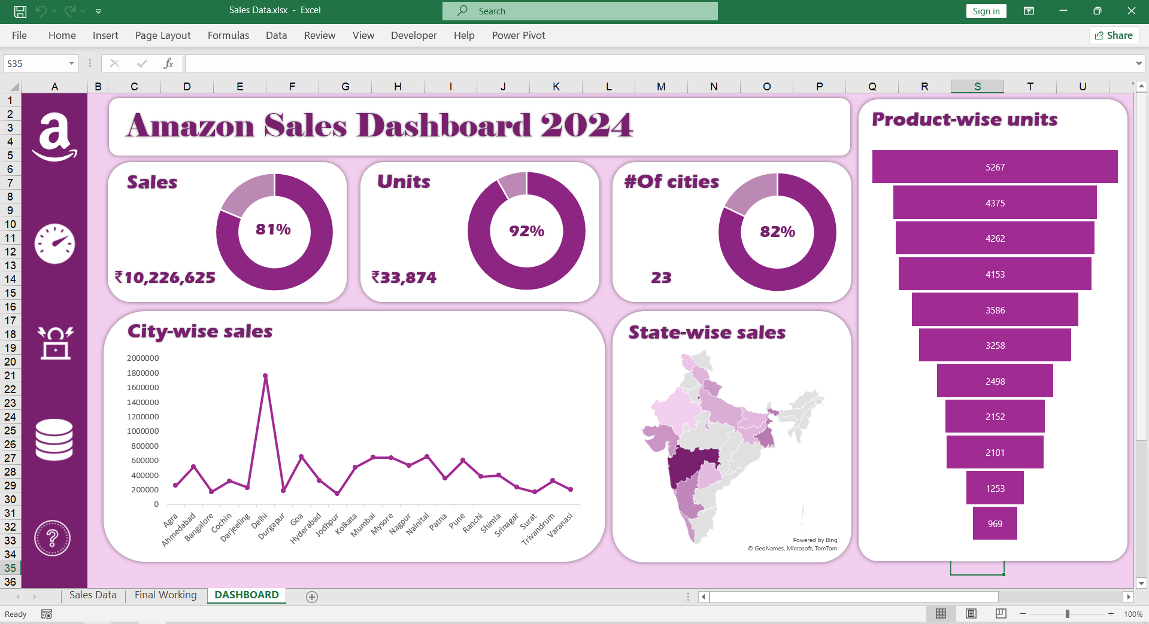Click the Cancel entry X icon

tap(115, 63)
